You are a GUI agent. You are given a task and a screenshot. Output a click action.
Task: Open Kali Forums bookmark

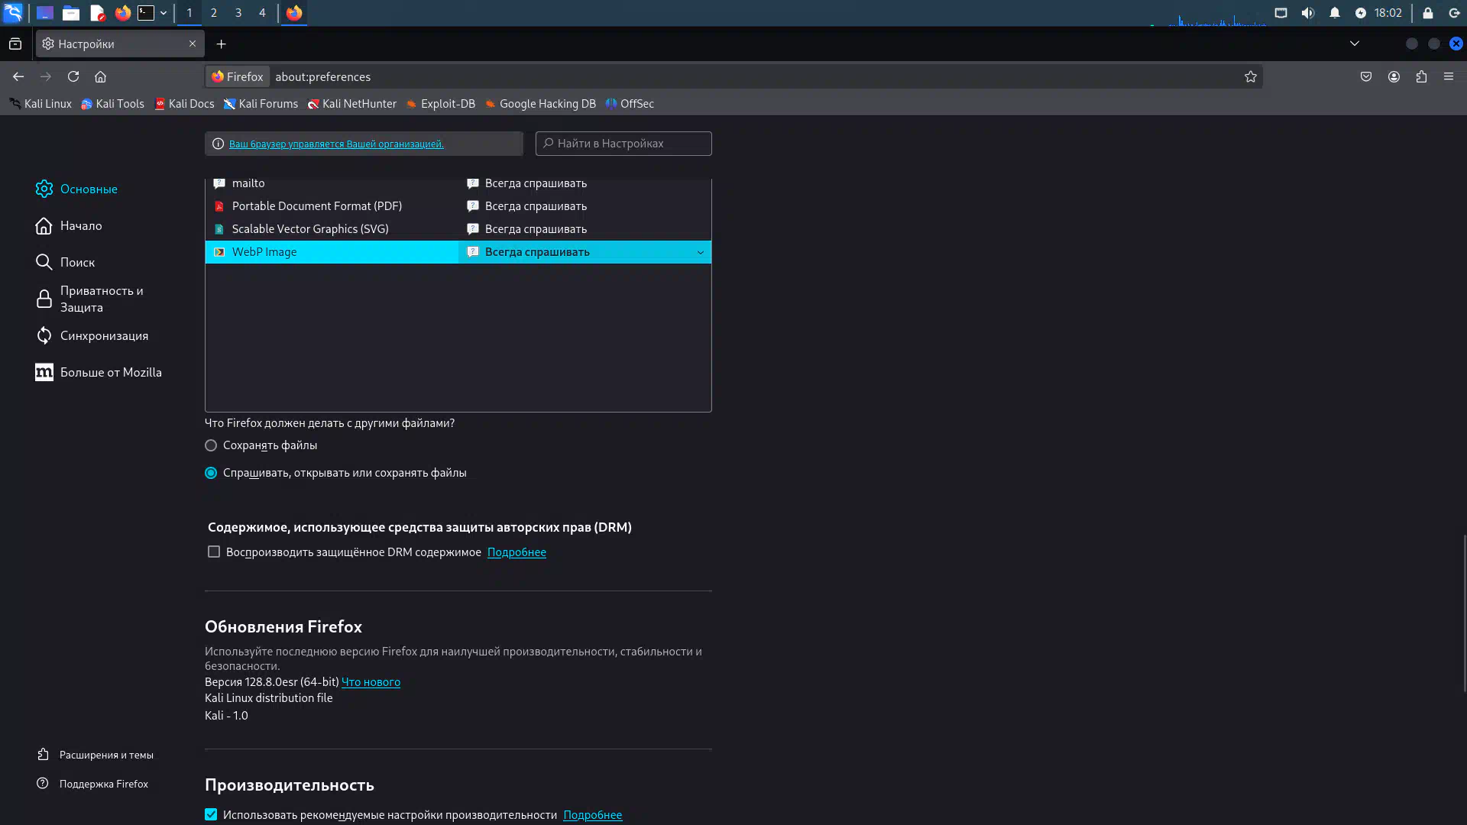click(x=261, y=104)
